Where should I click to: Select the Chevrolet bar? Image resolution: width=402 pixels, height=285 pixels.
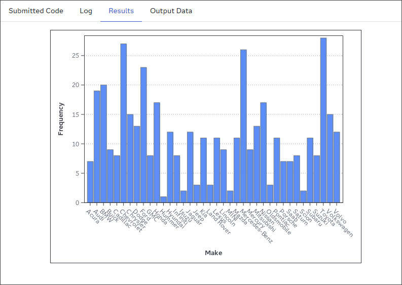124,123
